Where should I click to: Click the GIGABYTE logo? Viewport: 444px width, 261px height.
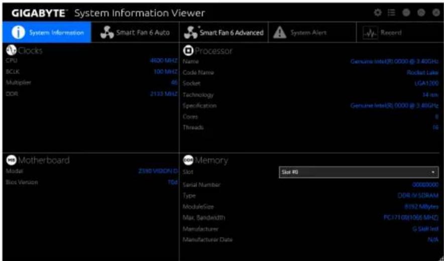40,14
